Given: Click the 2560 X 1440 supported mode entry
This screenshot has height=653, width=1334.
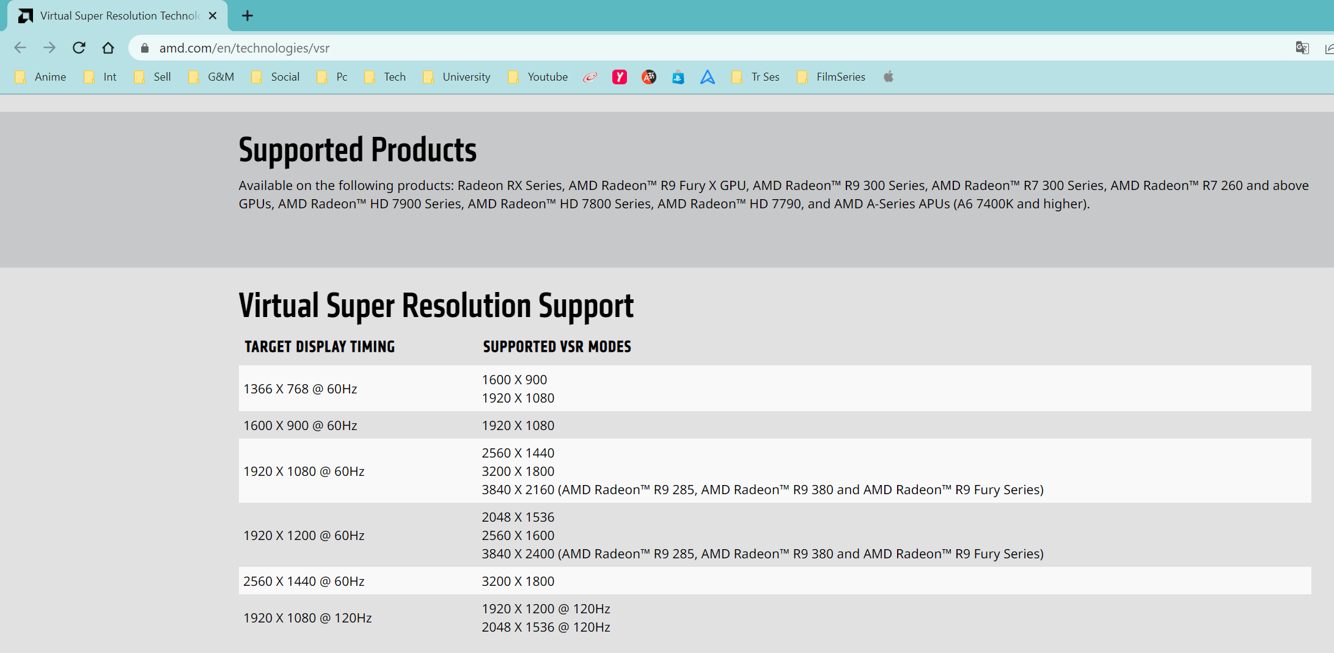Looking at the screenshot, I should [x=518, y=453].
